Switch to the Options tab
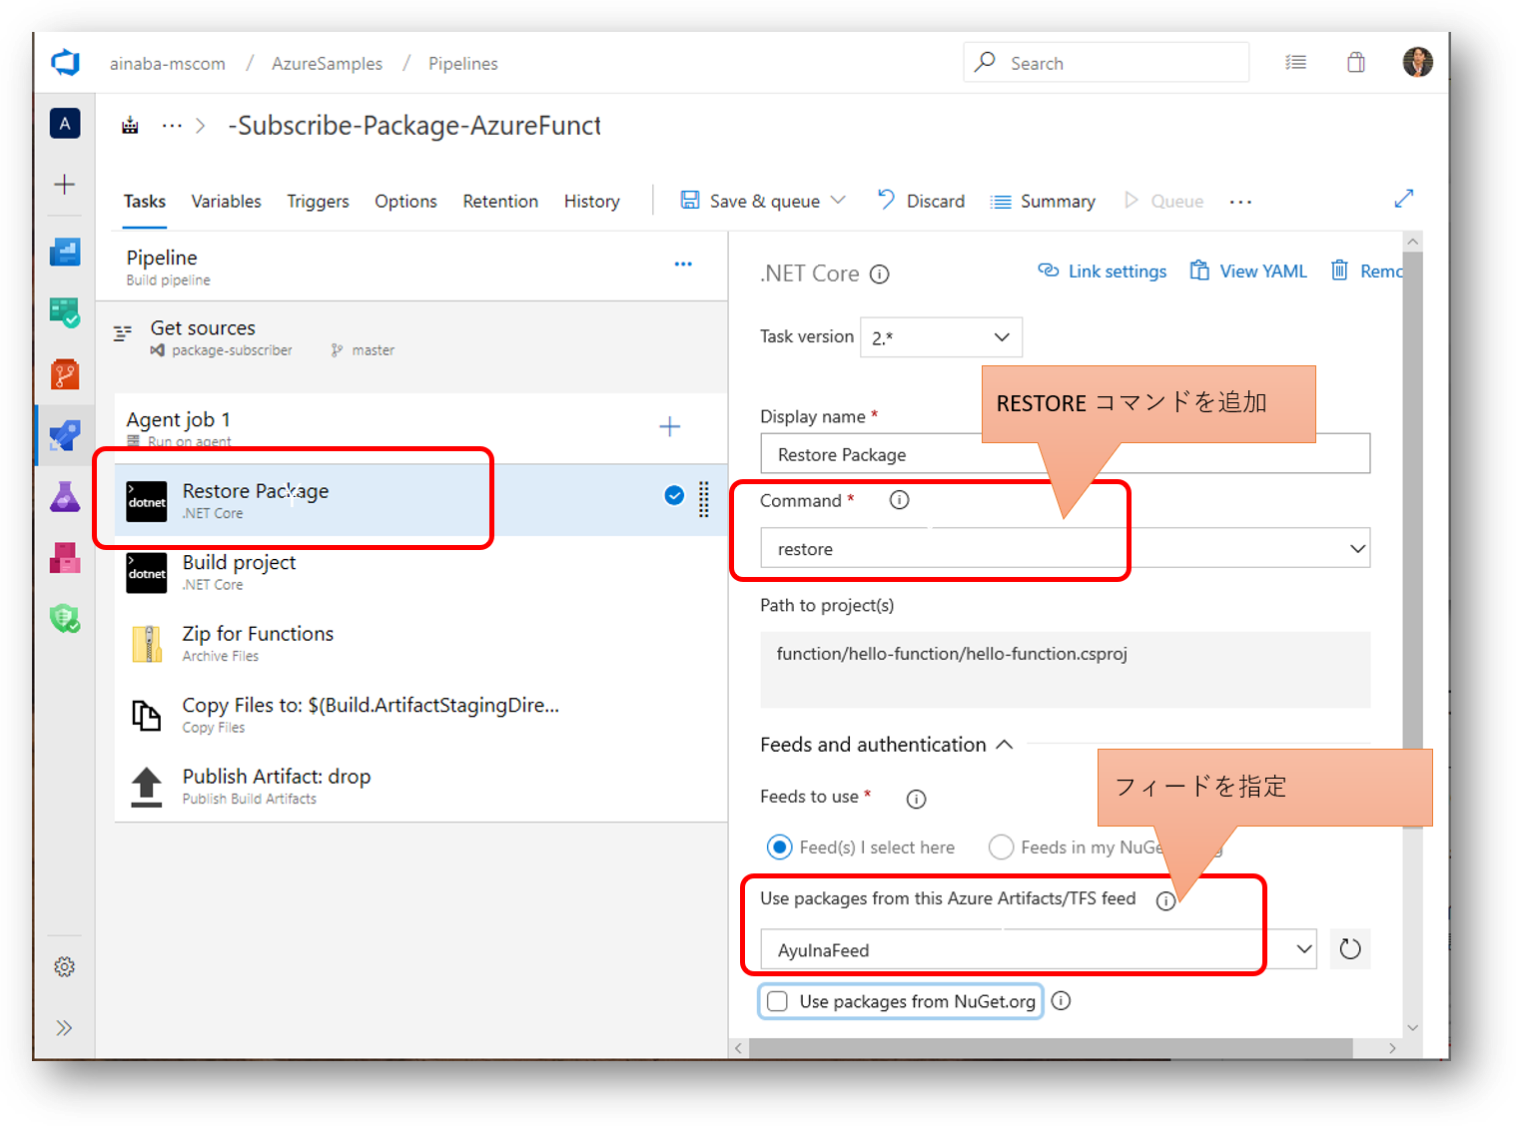 pos(406,202)
